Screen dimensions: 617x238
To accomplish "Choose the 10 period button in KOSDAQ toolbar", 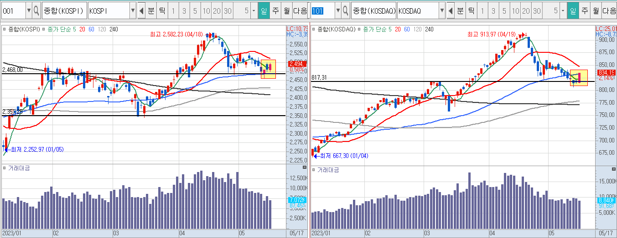I will [515, 10].
